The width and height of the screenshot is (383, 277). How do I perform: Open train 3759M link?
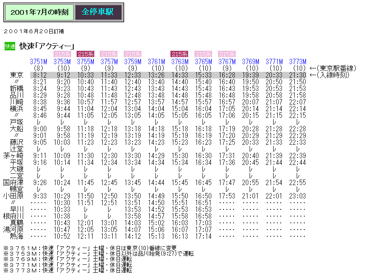133,62
